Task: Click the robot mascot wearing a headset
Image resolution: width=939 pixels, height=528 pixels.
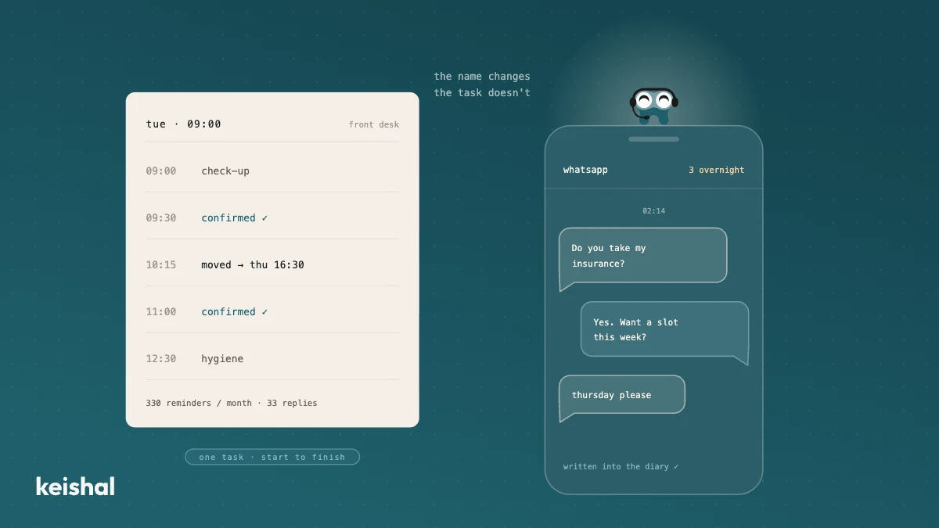Action: 653,106
